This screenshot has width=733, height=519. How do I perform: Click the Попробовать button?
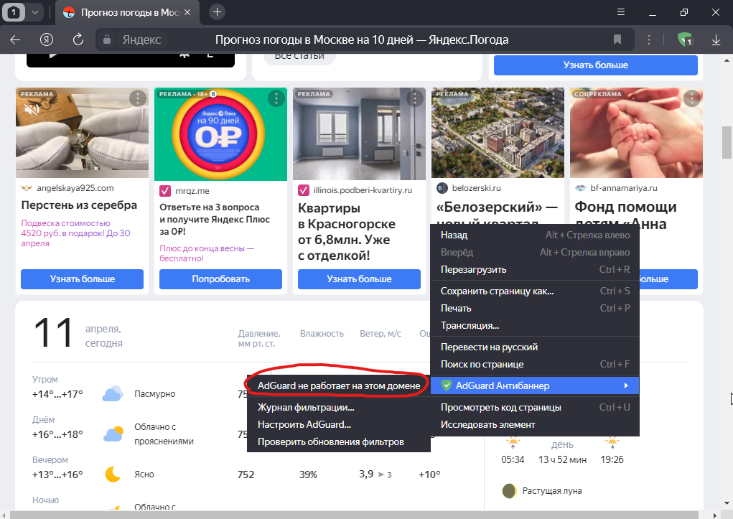(220, 279)
